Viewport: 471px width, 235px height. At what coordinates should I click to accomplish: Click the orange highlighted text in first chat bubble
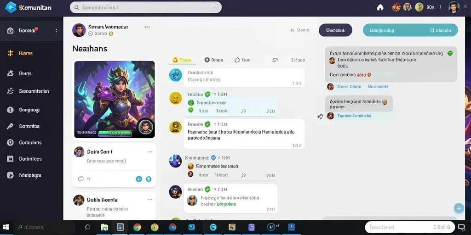point(364,75)
